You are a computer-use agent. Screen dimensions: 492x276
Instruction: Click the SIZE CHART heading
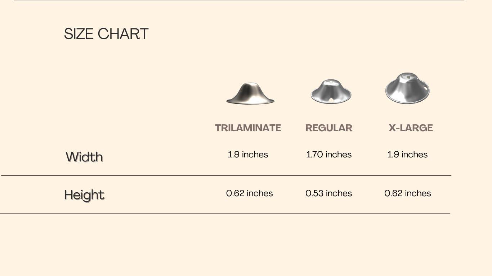pyautogui.click(x=106, y=34)
